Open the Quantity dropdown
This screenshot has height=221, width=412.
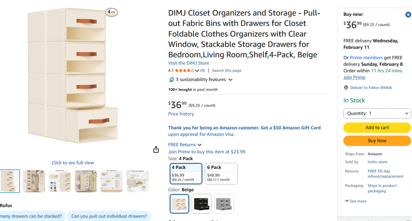click(x=377, y=113)
